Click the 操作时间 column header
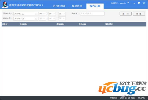 [109, 24]
